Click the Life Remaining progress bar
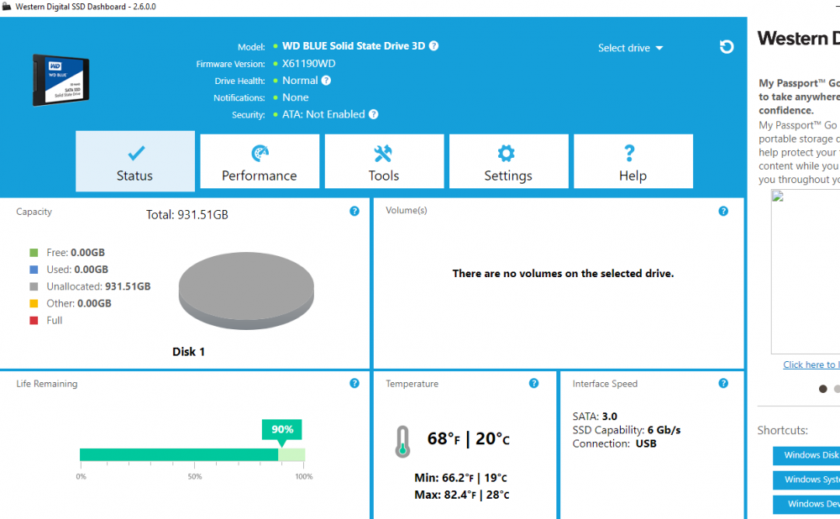Screen dimensions: 840x519 coord(192,454)
